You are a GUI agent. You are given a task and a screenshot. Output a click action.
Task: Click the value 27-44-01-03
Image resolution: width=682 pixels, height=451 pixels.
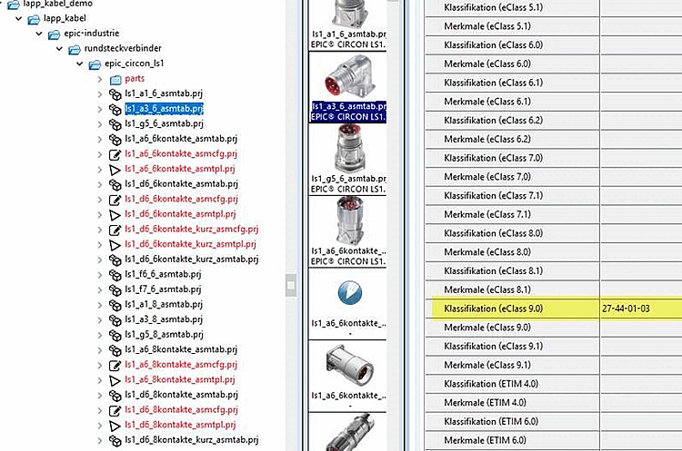626,309
